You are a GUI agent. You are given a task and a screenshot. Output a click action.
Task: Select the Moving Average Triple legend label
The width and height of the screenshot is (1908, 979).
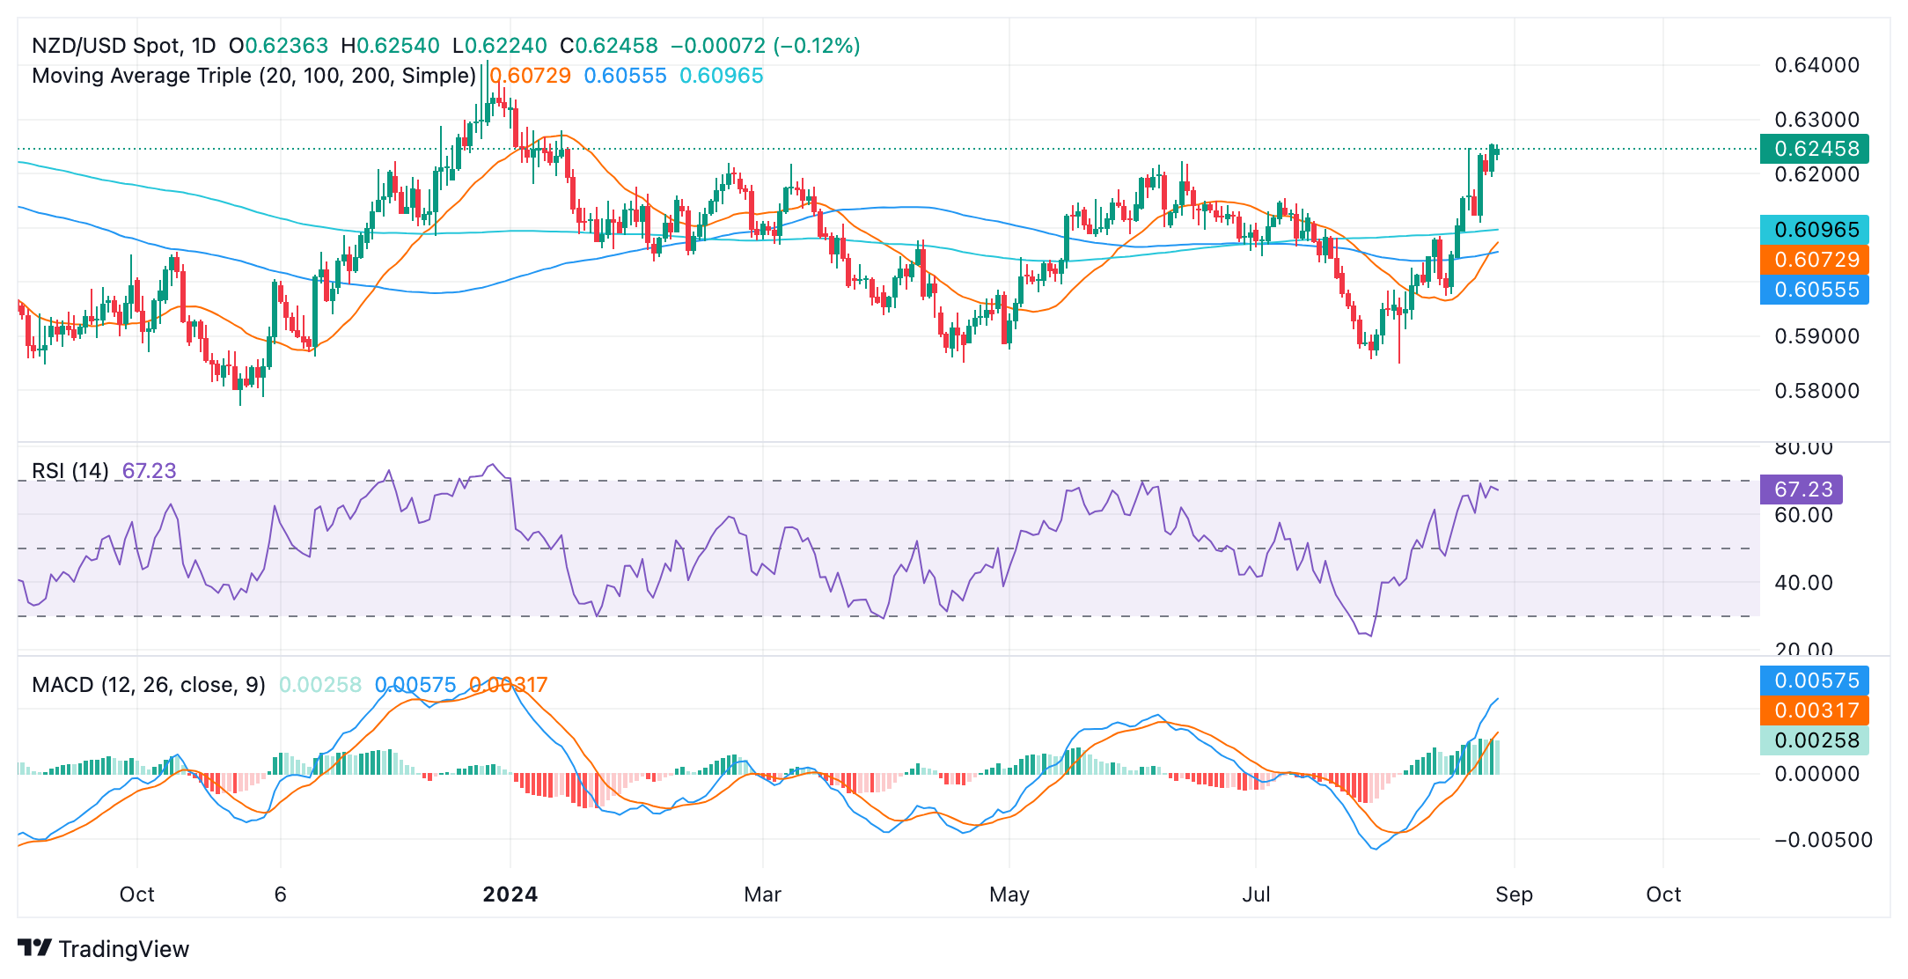coord(253,76)
